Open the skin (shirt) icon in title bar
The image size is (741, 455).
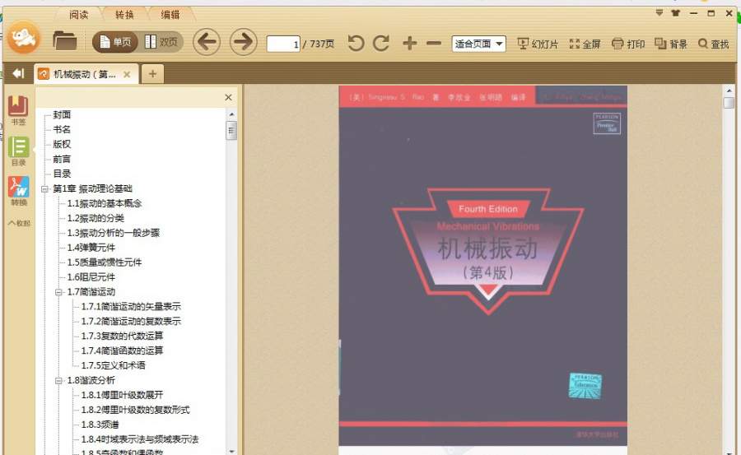click(675, 13)
